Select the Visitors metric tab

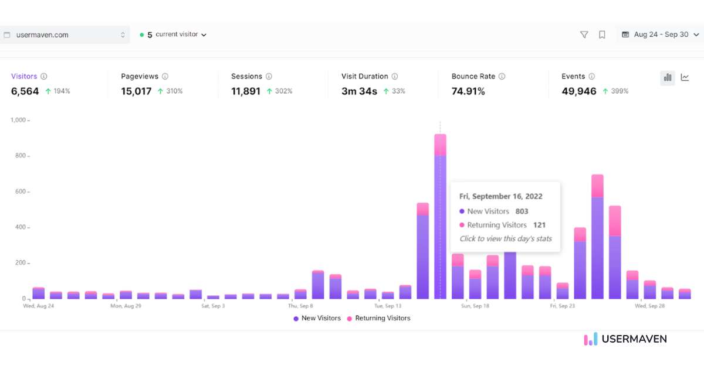coord(24,77)
